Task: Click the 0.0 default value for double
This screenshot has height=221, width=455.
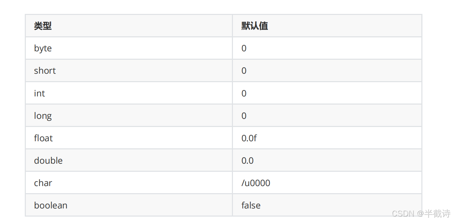Action: 248,161
